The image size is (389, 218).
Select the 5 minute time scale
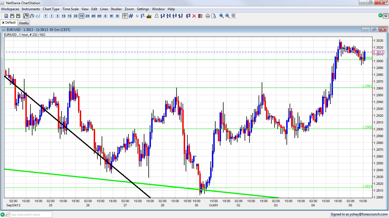pos(58,16)
